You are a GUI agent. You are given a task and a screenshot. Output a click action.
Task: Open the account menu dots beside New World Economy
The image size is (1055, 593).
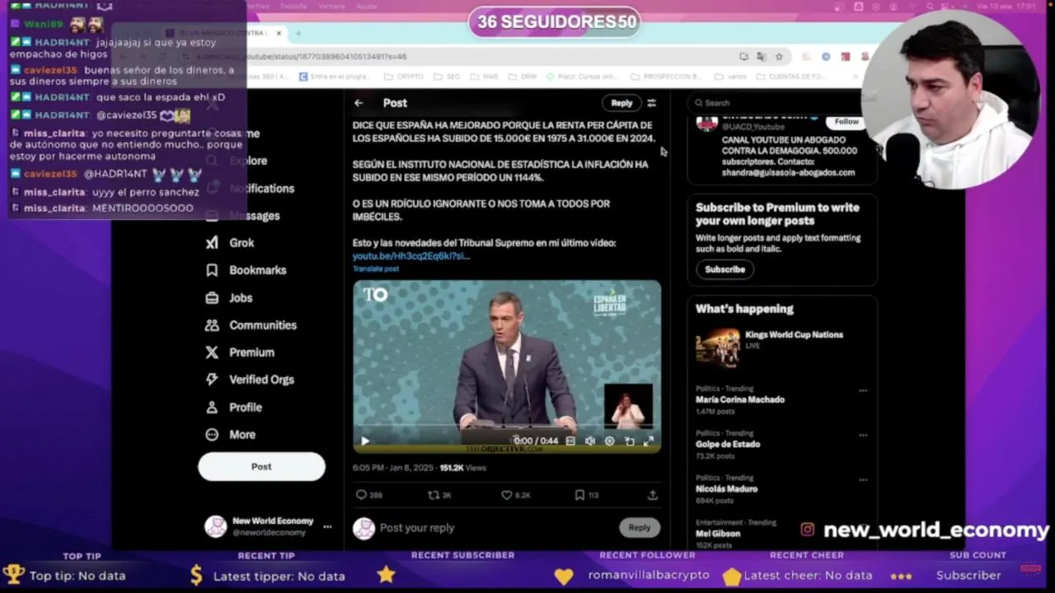[x=327, y=526]
